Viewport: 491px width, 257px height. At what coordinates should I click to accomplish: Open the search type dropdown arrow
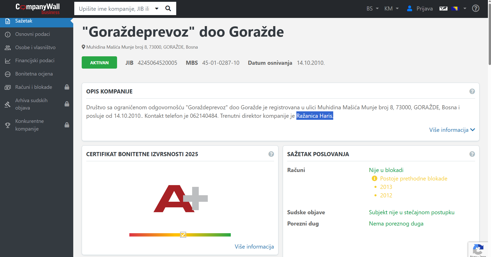[157, 9]
